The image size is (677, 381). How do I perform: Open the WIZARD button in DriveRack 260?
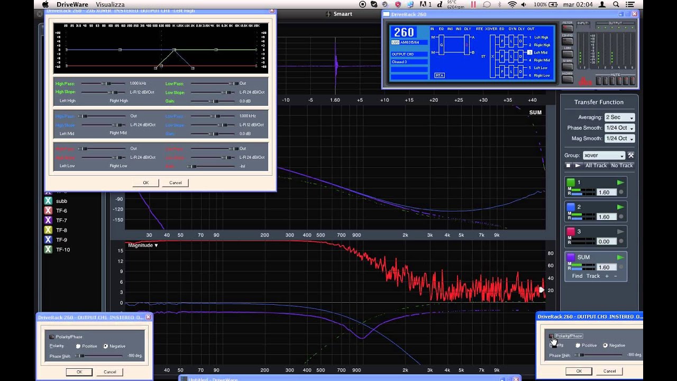coord(568,79)
